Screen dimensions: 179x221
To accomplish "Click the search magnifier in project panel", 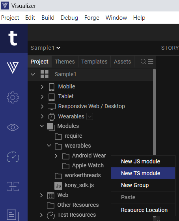I will coord(143,62).
